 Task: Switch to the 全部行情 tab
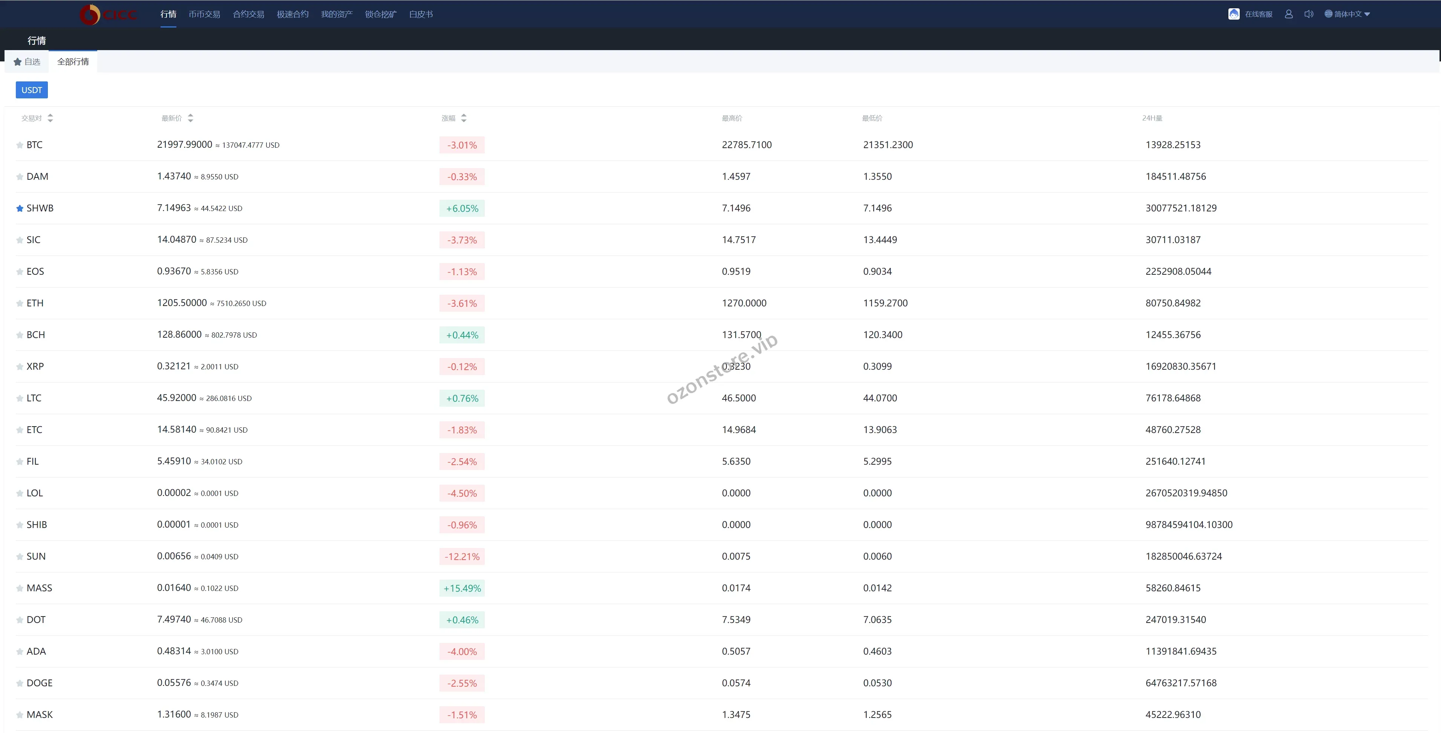tap(73, 61)
